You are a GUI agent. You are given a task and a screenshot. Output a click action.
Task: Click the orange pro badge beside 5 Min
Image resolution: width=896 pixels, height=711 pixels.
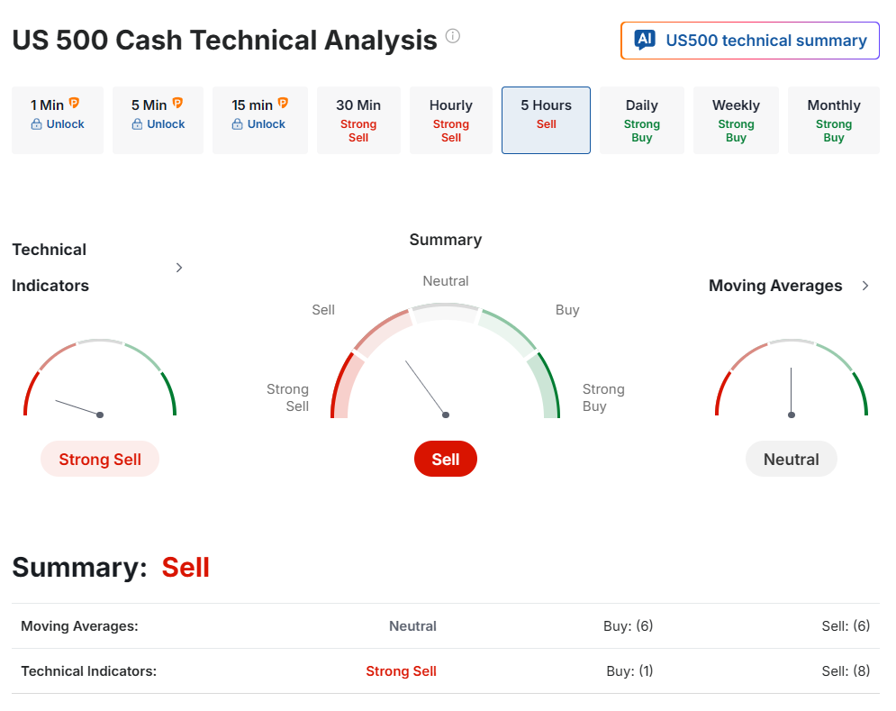(177, 104)
